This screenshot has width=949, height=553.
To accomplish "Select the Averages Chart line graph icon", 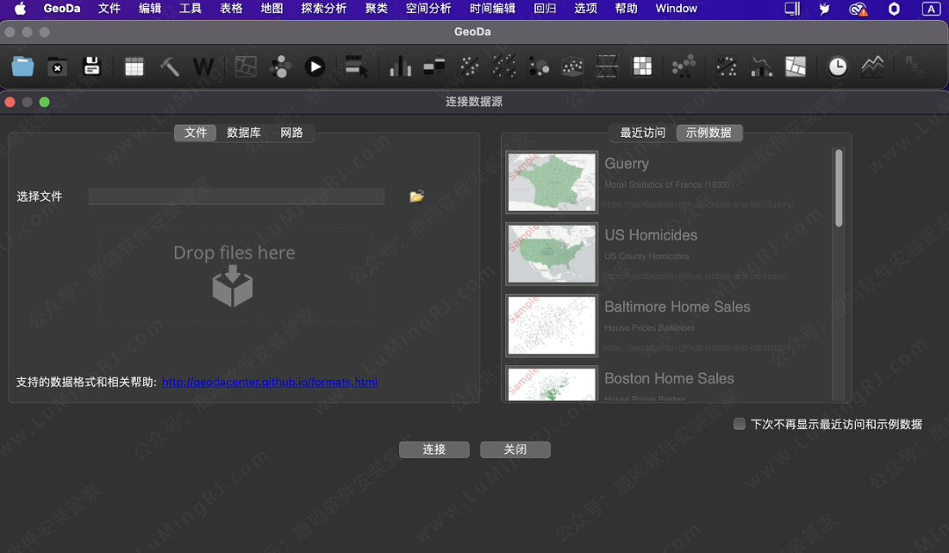I will [872, 67].
